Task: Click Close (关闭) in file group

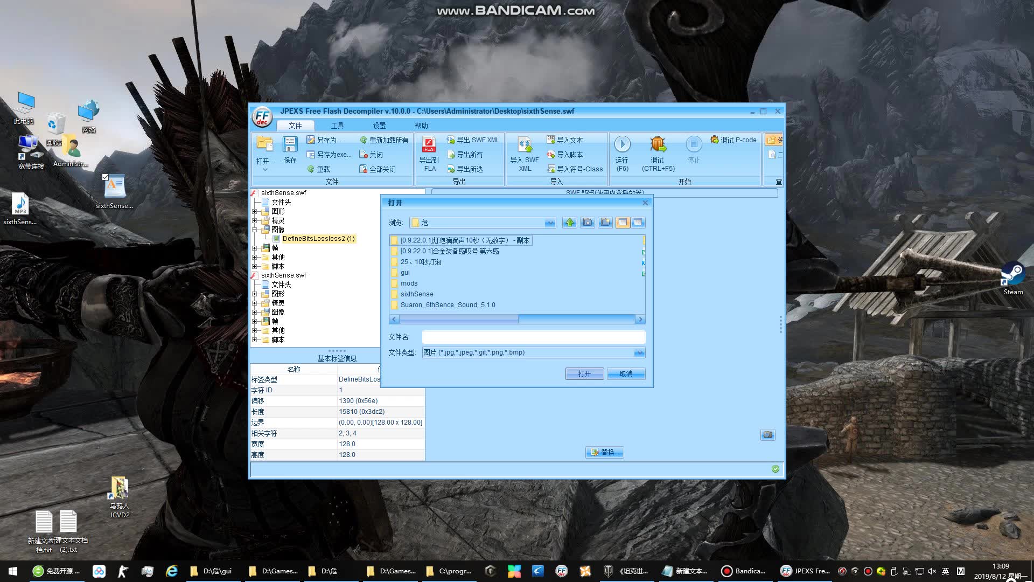Action: coord(371,155)
